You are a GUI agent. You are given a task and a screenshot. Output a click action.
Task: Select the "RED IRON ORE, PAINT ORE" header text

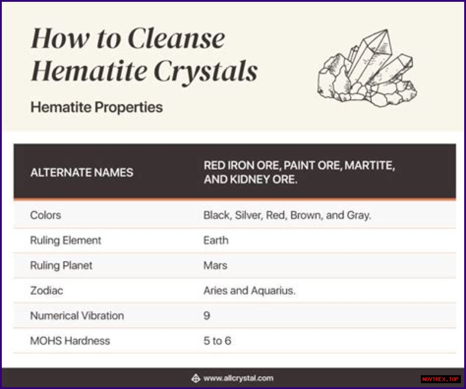[x=299, y=172]
